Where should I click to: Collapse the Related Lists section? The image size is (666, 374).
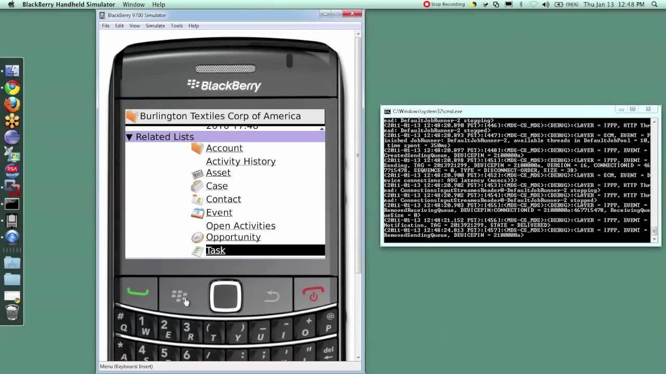pyautogui.click(x=130, y=137)
